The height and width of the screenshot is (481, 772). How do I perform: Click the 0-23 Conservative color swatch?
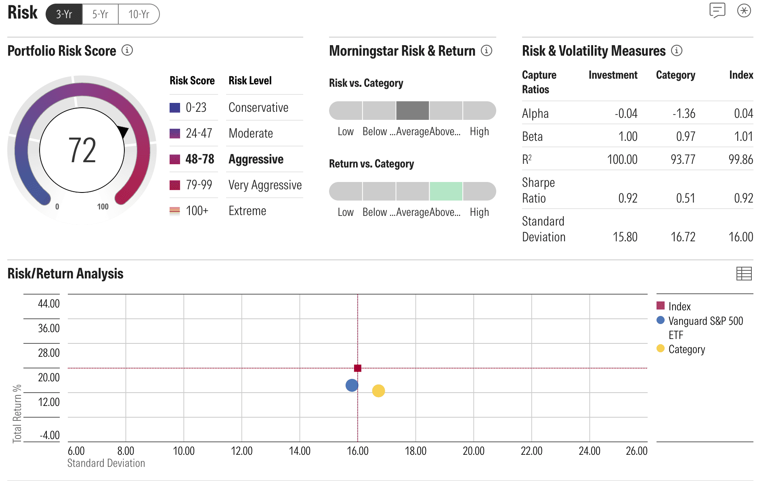click(175, 108)
